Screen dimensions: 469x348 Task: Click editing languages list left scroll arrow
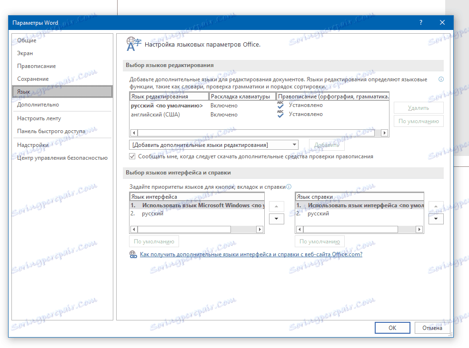click(x=134, y=133)
